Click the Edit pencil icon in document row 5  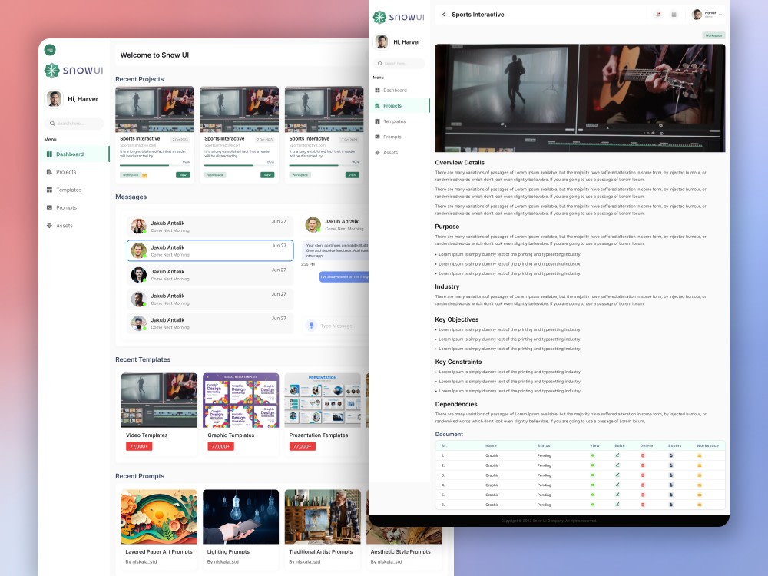(x=617, y=495)
